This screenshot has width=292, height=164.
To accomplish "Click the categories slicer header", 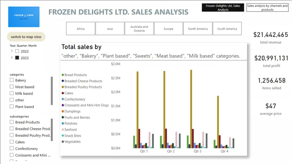I will 17,75.
